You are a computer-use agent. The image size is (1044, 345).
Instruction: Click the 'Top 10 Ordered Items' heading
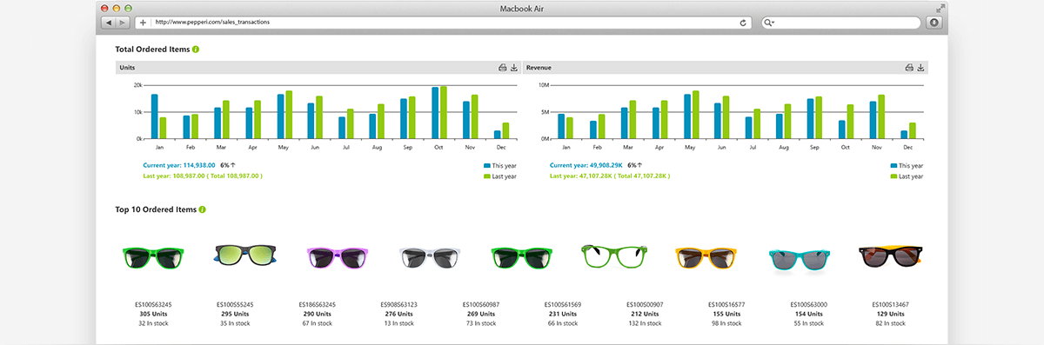click(156, 209)
